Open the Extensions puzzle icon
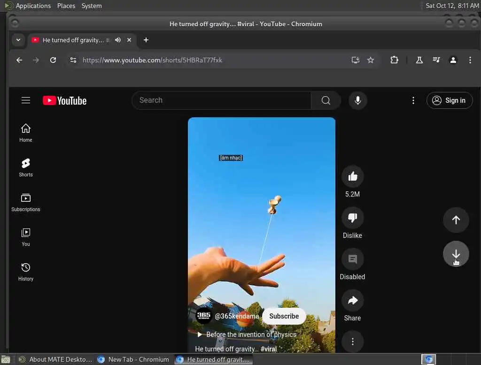The height and width of the screenshot is (365, 481). click(394, 60)
